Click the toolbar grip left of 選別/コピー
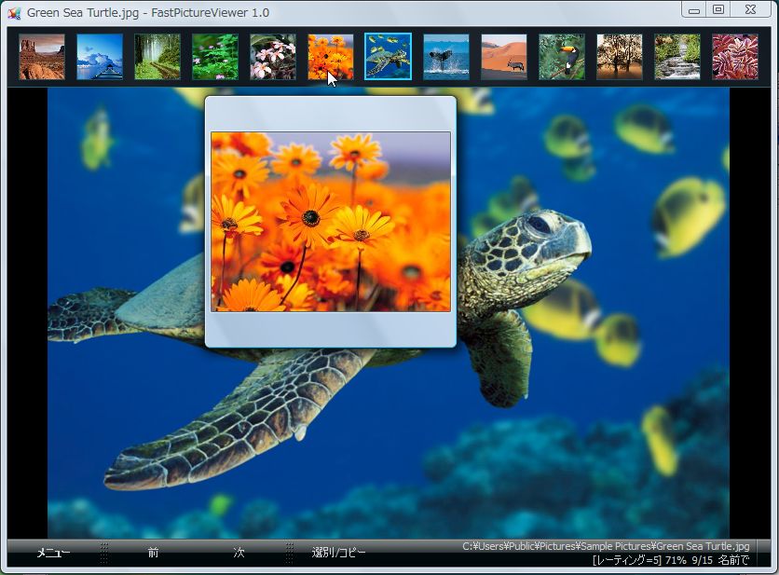Screen dimensions: 779x575 point(290,553)
